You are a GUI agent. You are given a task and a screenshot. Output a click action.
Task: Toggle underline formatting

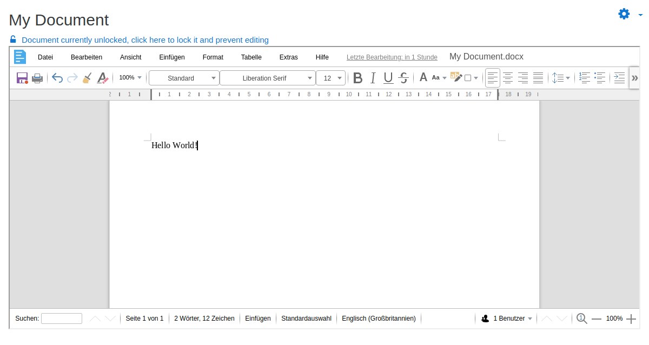388,78
